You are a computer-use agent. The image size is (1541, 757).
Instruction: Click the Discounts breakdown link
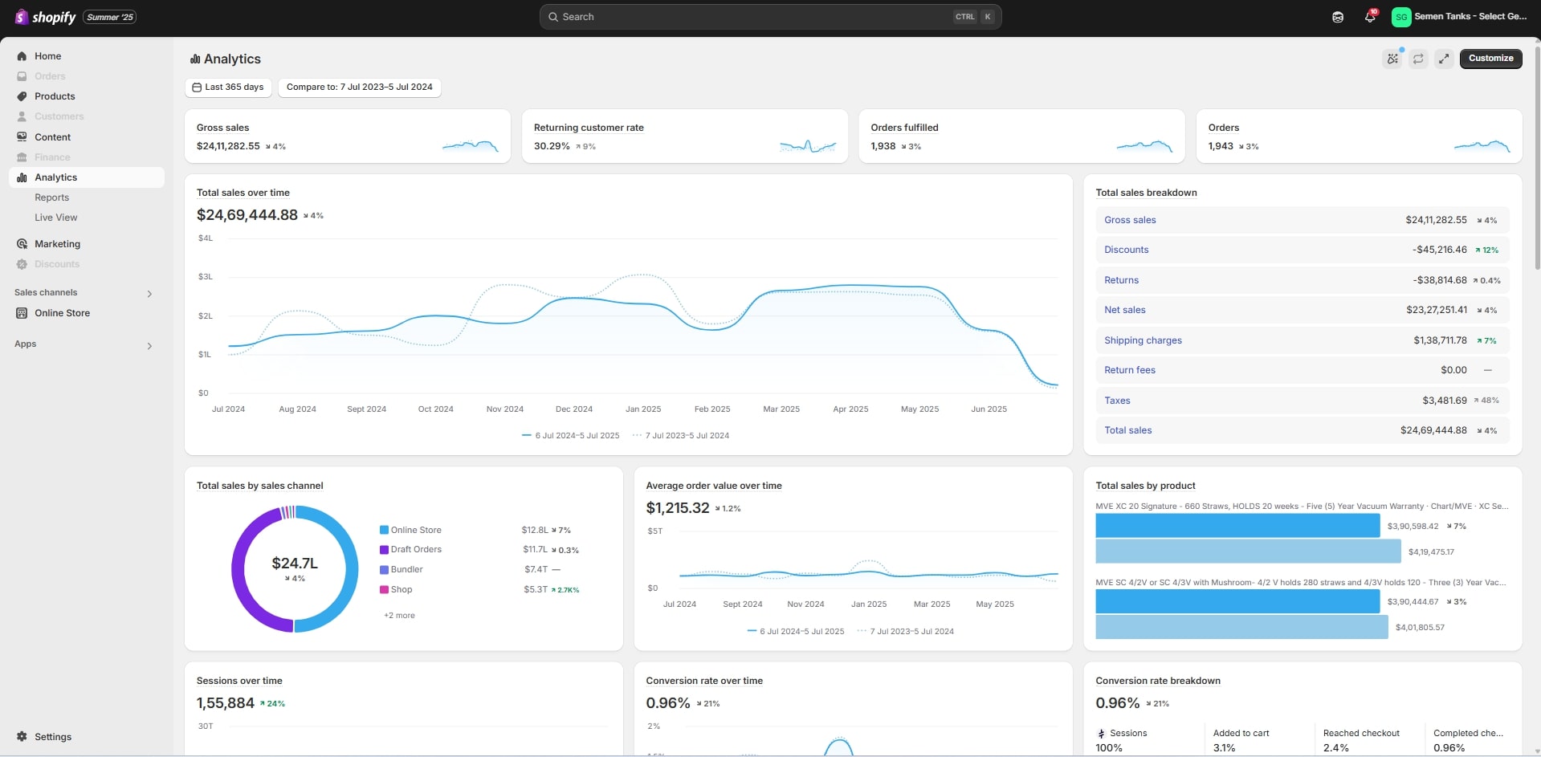point(1126,250)
